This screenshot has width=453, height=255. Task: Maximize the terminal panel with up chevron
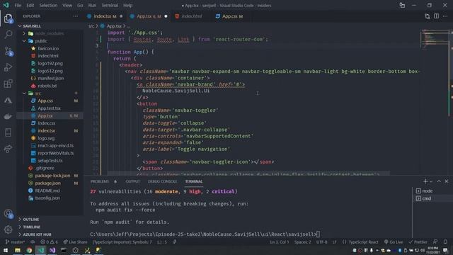pyautogui.click(x=439, y=181)
